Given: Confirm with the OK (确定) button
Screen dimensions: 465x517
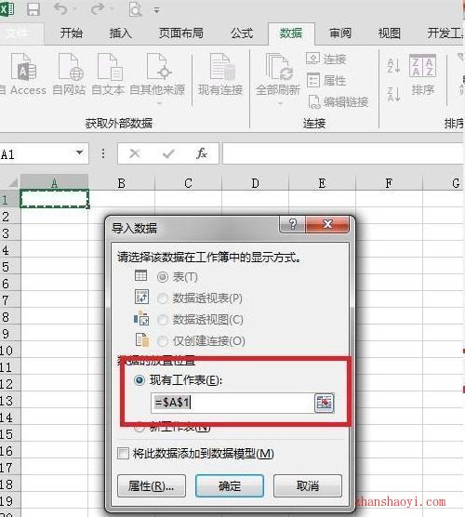Looking at the screenshot, I should pyautogui.click(x=230, y=485).
